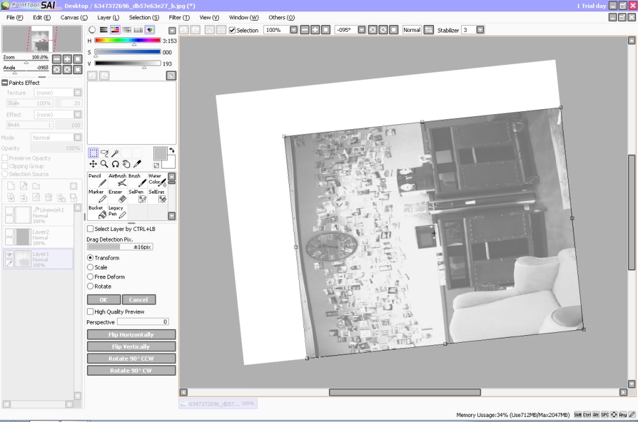Open the Filter menu
Image resolution: width=638 pixels, height=422 pixels.
179,17
